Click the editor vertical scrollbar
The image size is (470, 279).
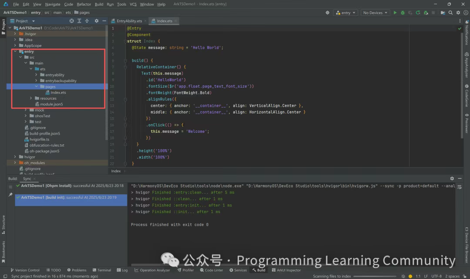coord(462,85)
